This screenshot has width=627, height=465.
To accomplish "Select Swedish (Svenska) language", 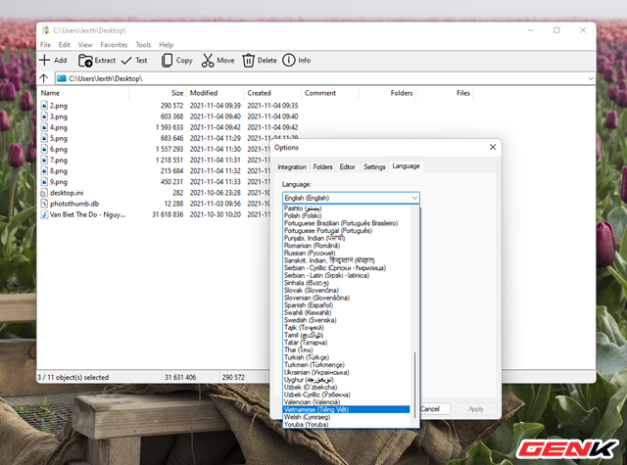I will pyautogui.click(x=346, y=320).
